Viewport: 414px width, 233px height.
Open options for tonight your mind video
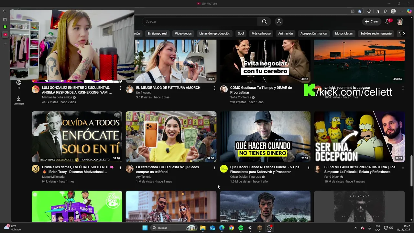pos(403,88)
